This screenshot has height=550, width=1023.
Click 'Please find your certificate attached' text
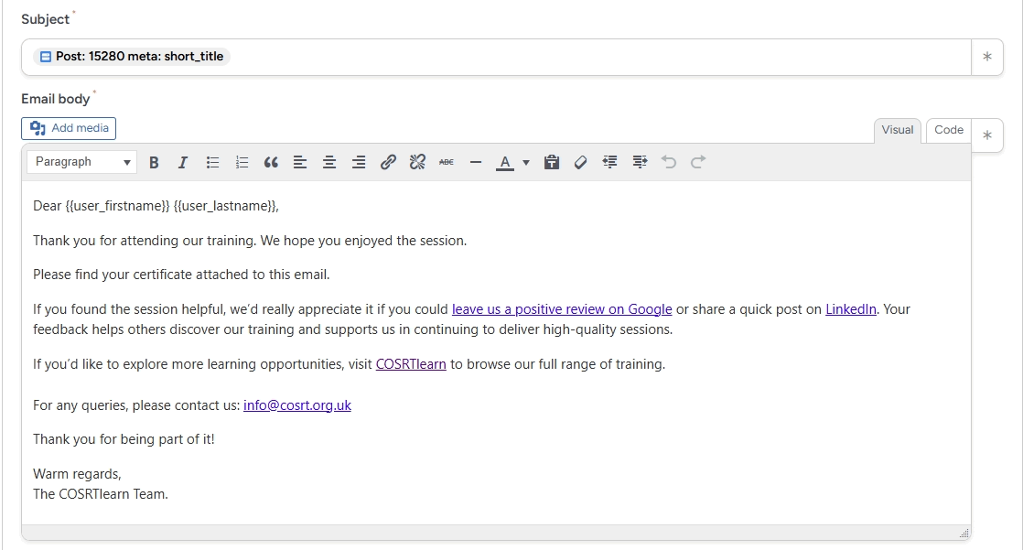click(181, 275)
